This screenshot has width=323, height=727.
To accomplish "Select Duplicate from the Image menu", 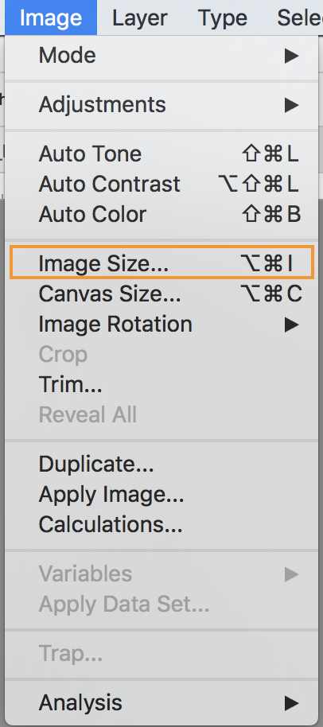I will coord(161,465).
